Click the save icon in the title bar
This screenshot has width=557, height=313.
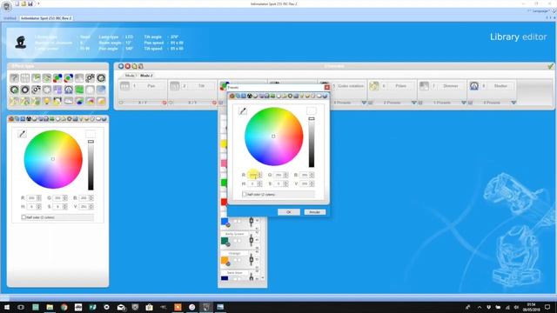click(x=30, y=3)
